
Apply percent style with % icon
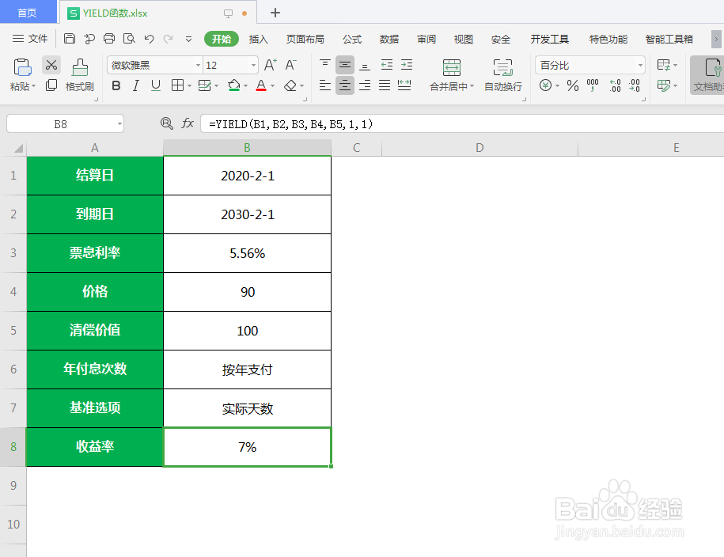point(573,85)
